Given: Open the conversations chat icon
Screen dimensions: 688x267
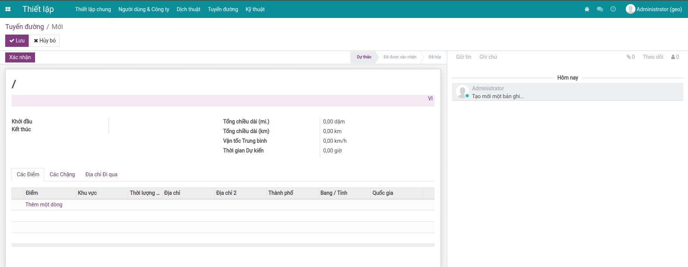Looking at the screenshot, I should pos(600,9).
